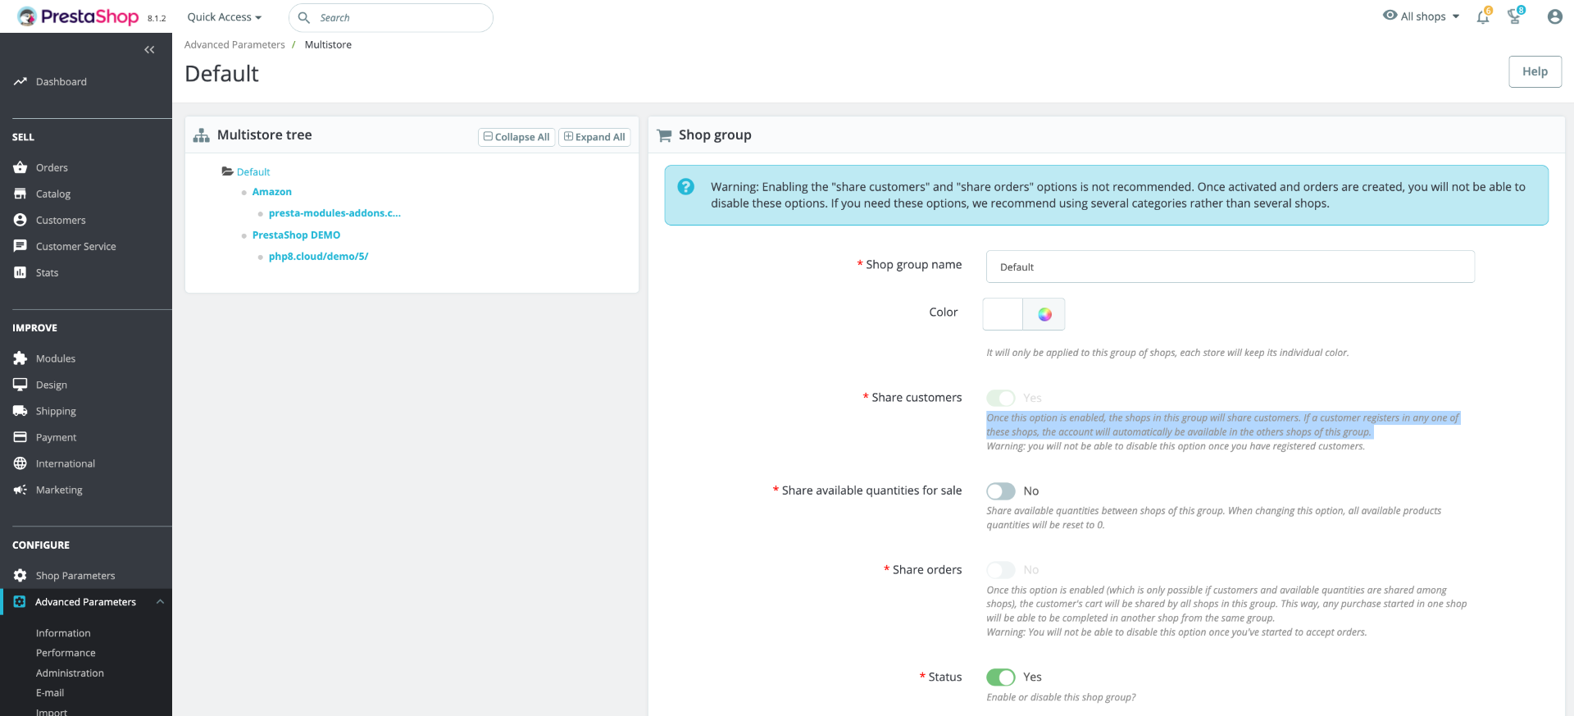Toggle Share available quantities for sale

point(1001,491)
